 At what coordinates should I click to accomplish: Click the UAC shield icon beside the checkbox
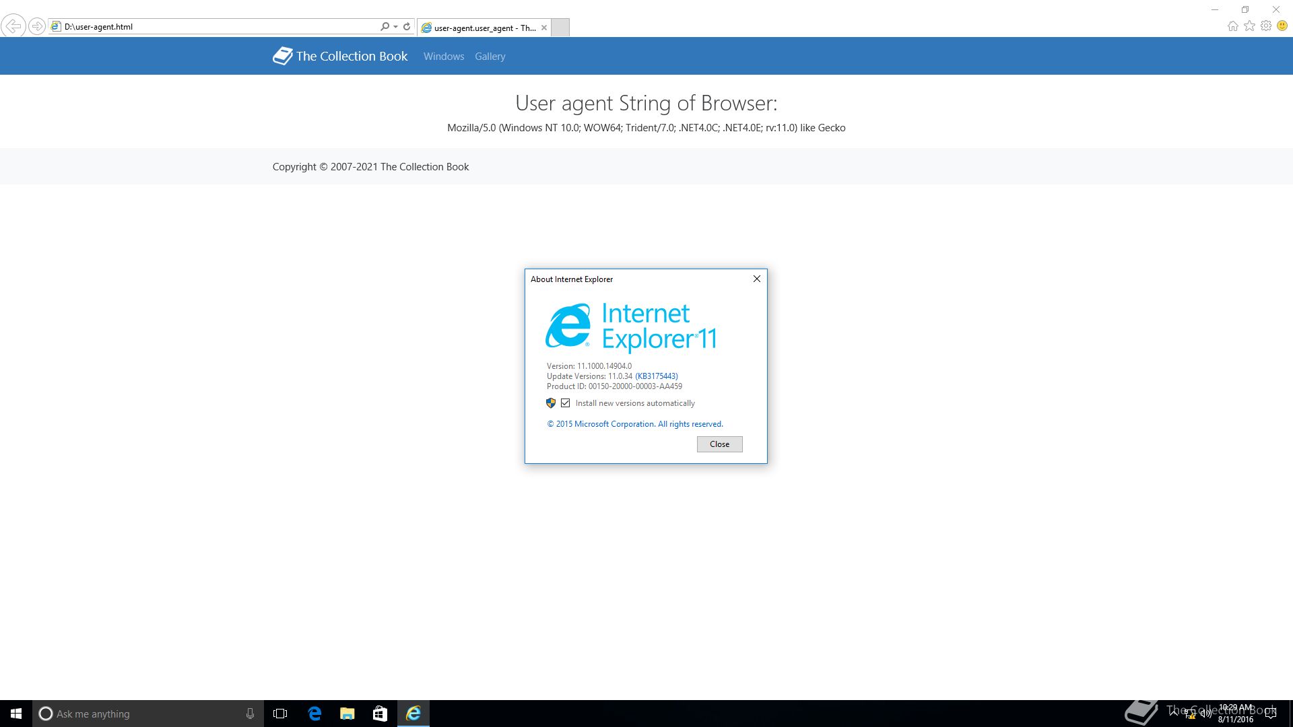click(x=551, y=403)
